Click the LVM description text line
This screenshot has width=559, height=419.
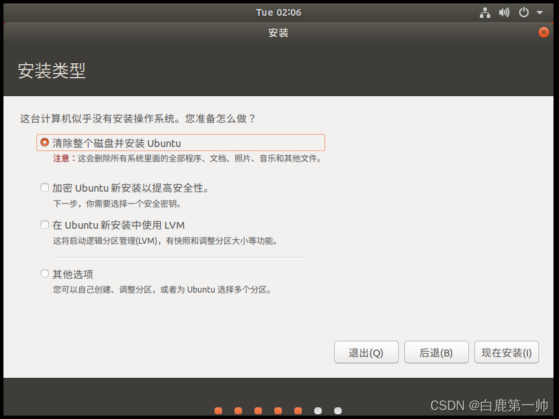click(166, 241)
